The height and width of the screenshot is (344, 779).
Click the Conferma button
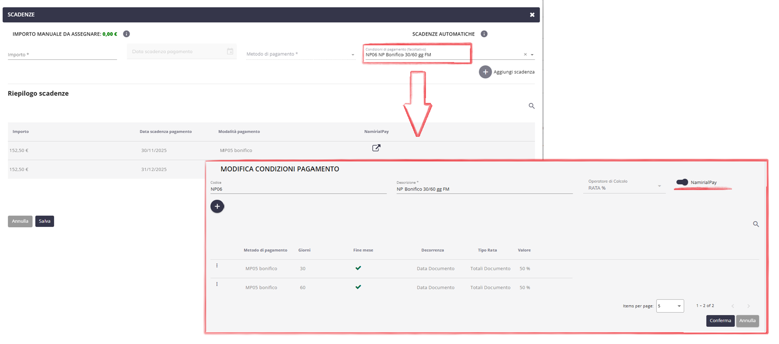pyautogui.click(x=720, y=321)
